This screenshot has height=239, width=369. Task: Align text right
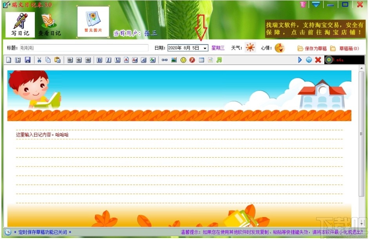click(x=88, y=60)
